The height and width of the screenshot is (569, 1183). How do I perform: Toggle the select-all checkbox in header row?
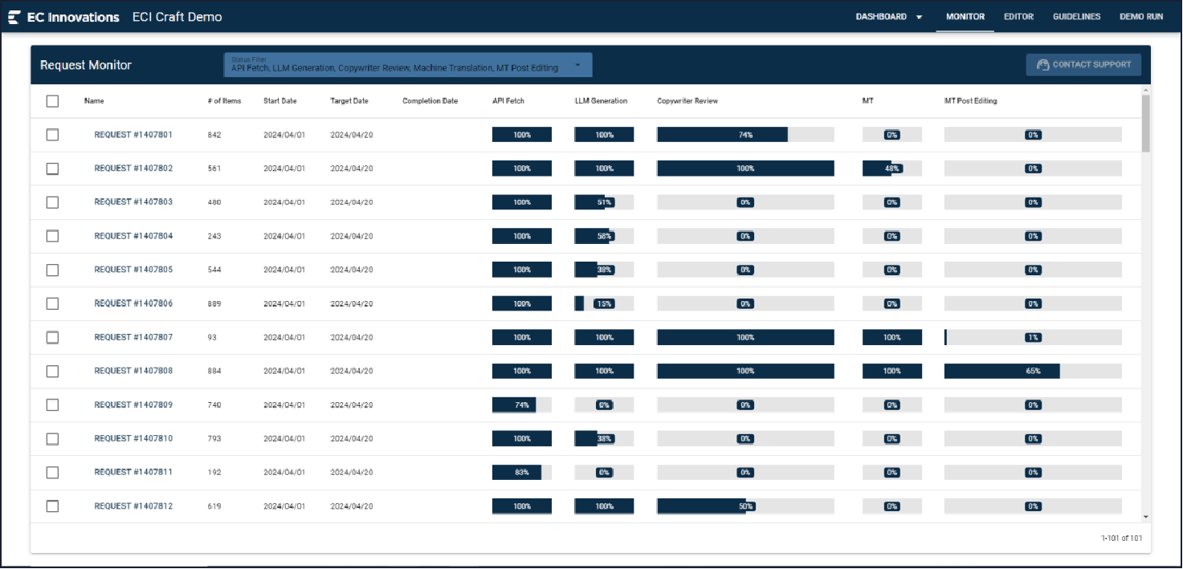tap(52, 101)
